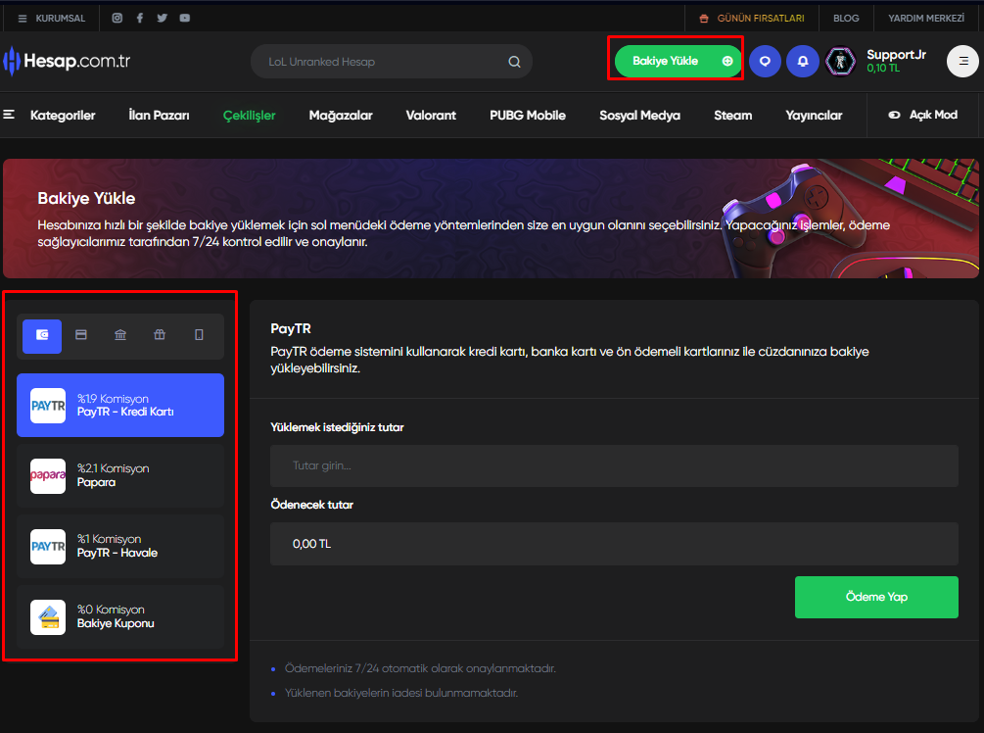The width and height of the screenshot is (984, 733).
Task: Open the Blog link
Action: click(846, 19)
